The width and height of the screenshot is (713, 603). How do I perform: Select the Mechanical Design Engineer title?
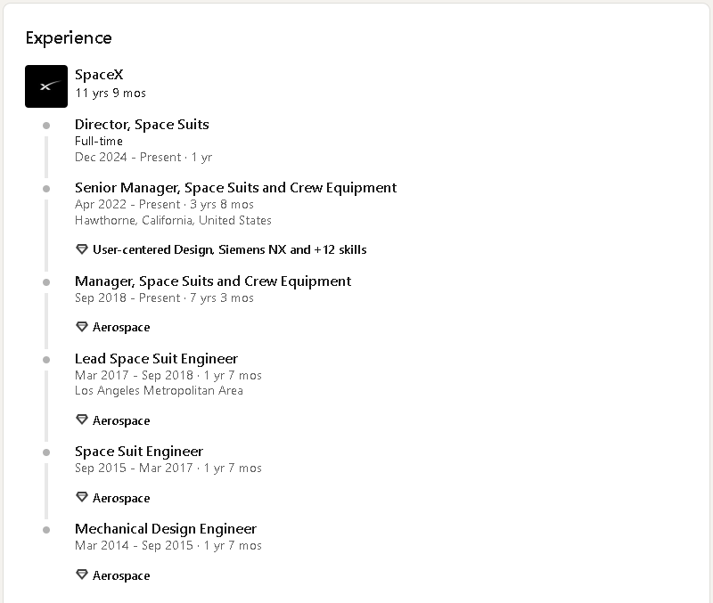point(166,529)
